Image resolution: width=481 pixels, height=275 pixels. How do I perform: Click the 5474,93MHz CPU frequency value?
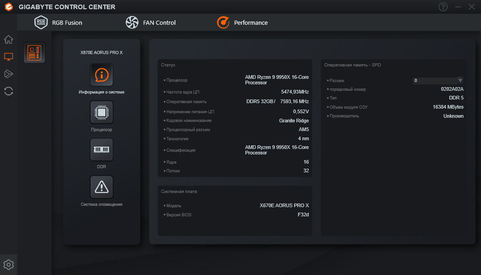pos(295,92)
